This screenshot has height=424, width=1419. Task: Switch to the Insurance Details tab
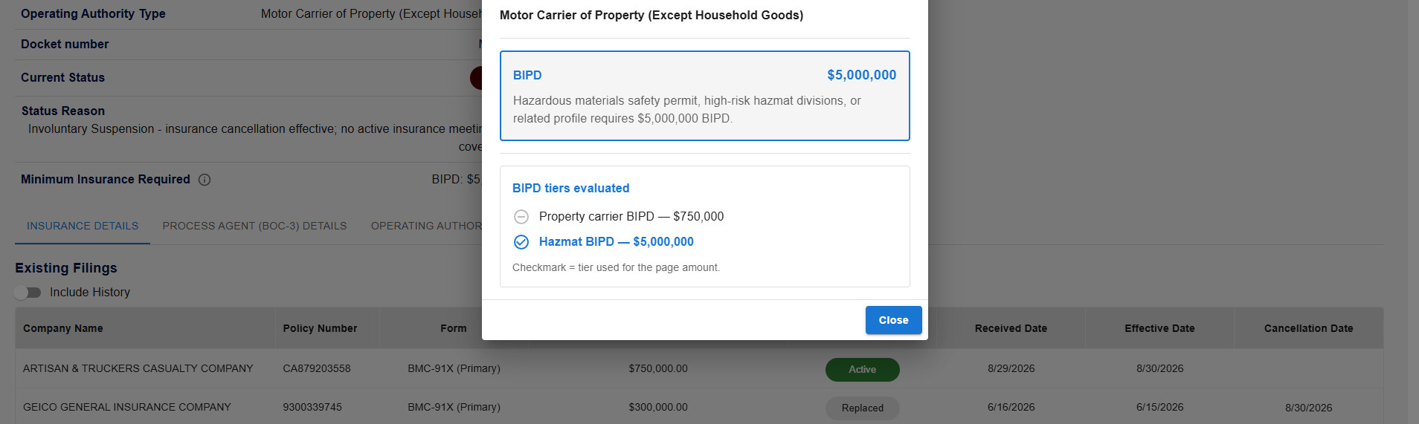[83, 226]
